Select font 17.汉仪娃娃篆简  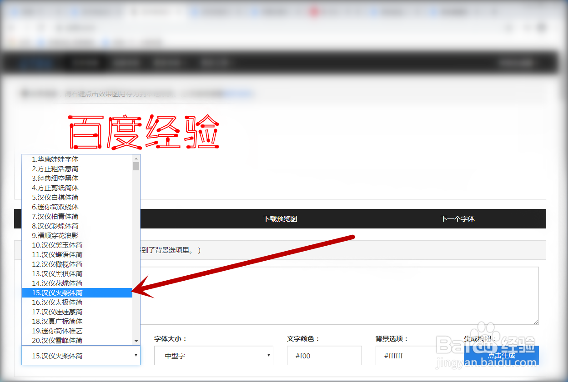coord(77,312)
